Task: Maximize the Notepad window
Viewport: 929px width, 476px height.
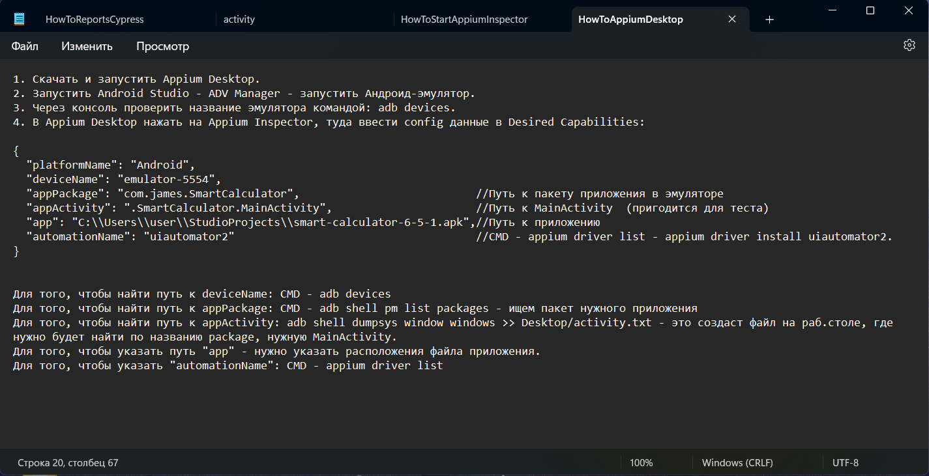Action: (870, 10)
